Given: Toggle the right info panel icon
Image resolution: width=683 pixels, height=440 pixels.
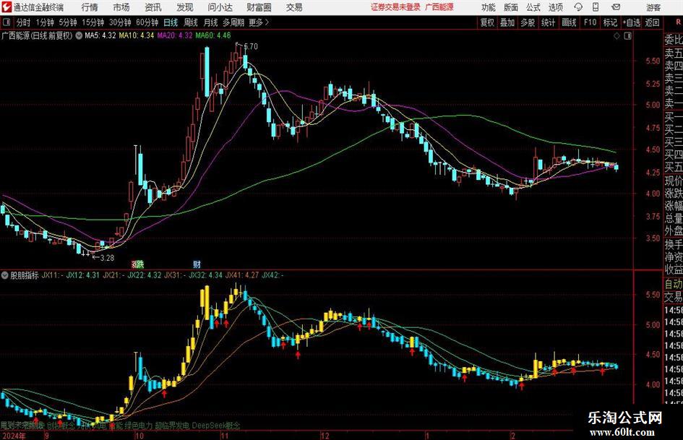Looking at the screenshot, I should 627,35.
